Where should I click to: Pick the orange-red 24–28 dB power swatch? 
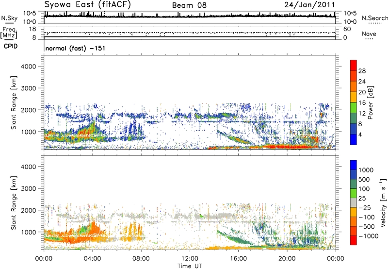click(354, 76)
